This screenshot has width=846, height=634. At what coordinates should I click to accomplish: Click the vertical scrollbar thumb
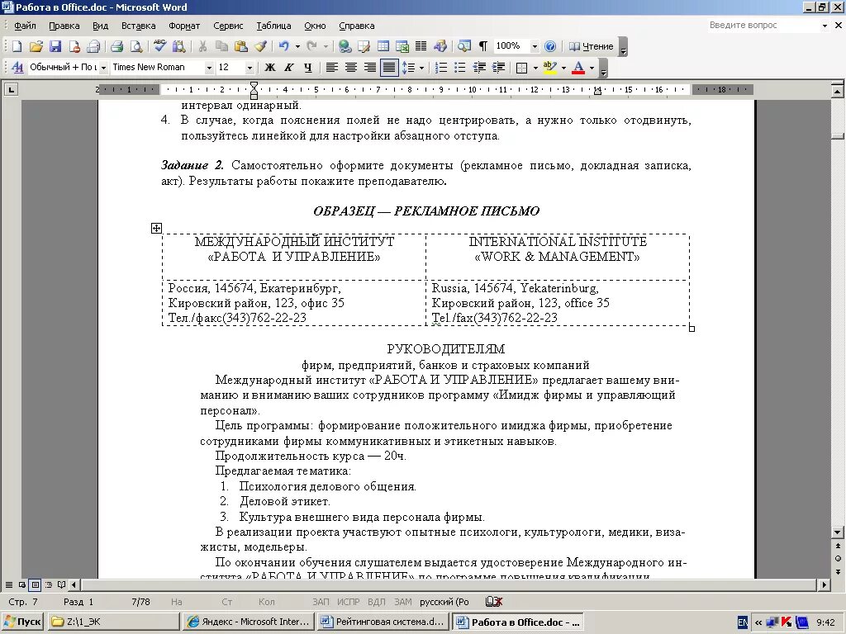pyautogui.click(x=838, y=135)
